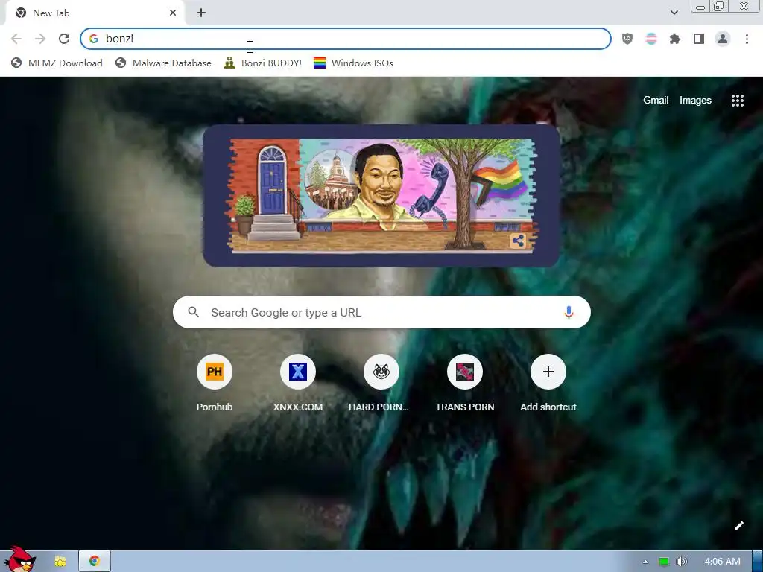Viewport: 763px width, 572px height.
Task: Open the Windows ISOs bookmark
Action: 353,63
